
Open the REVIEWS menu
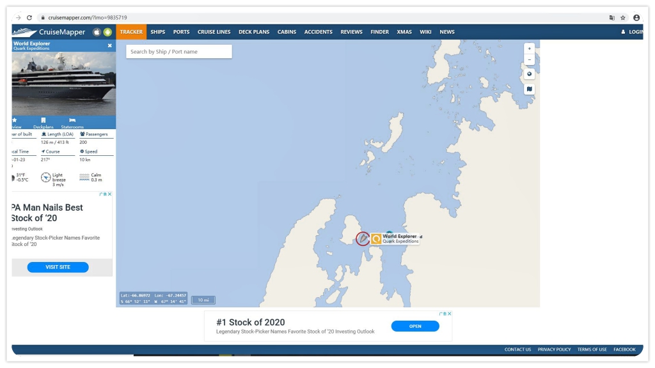(351, 32)
